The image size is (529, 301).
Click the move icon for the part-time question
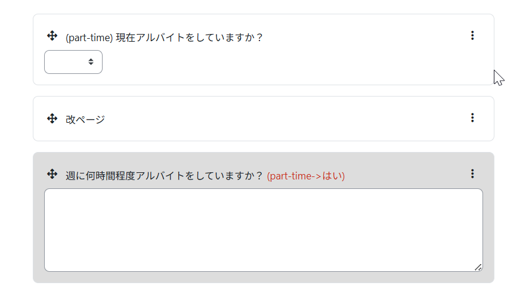coord(52,35)
